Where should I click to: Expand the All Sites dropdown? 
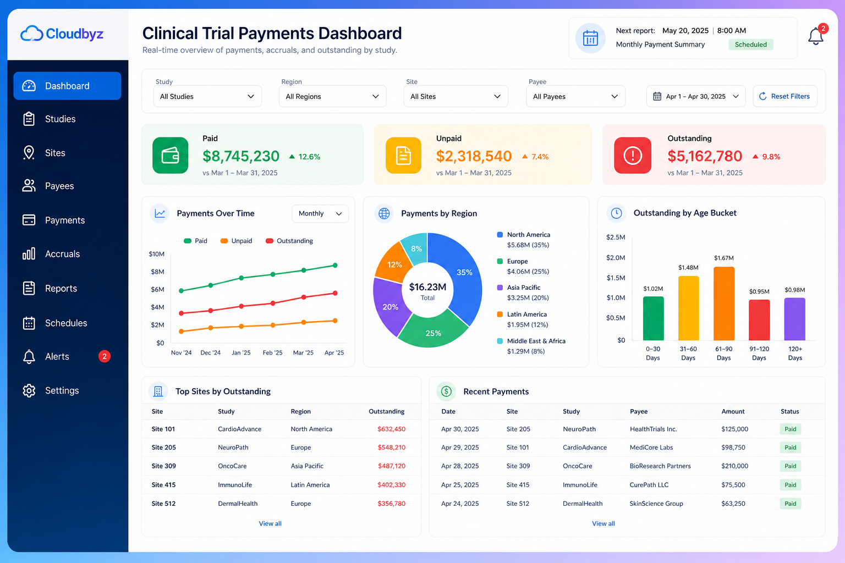(456, 96)
